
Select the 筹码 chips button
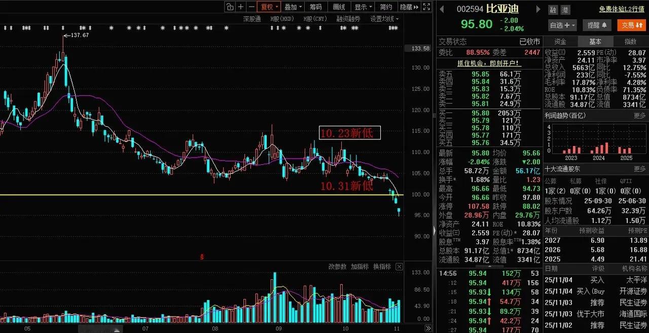[316, 7]
